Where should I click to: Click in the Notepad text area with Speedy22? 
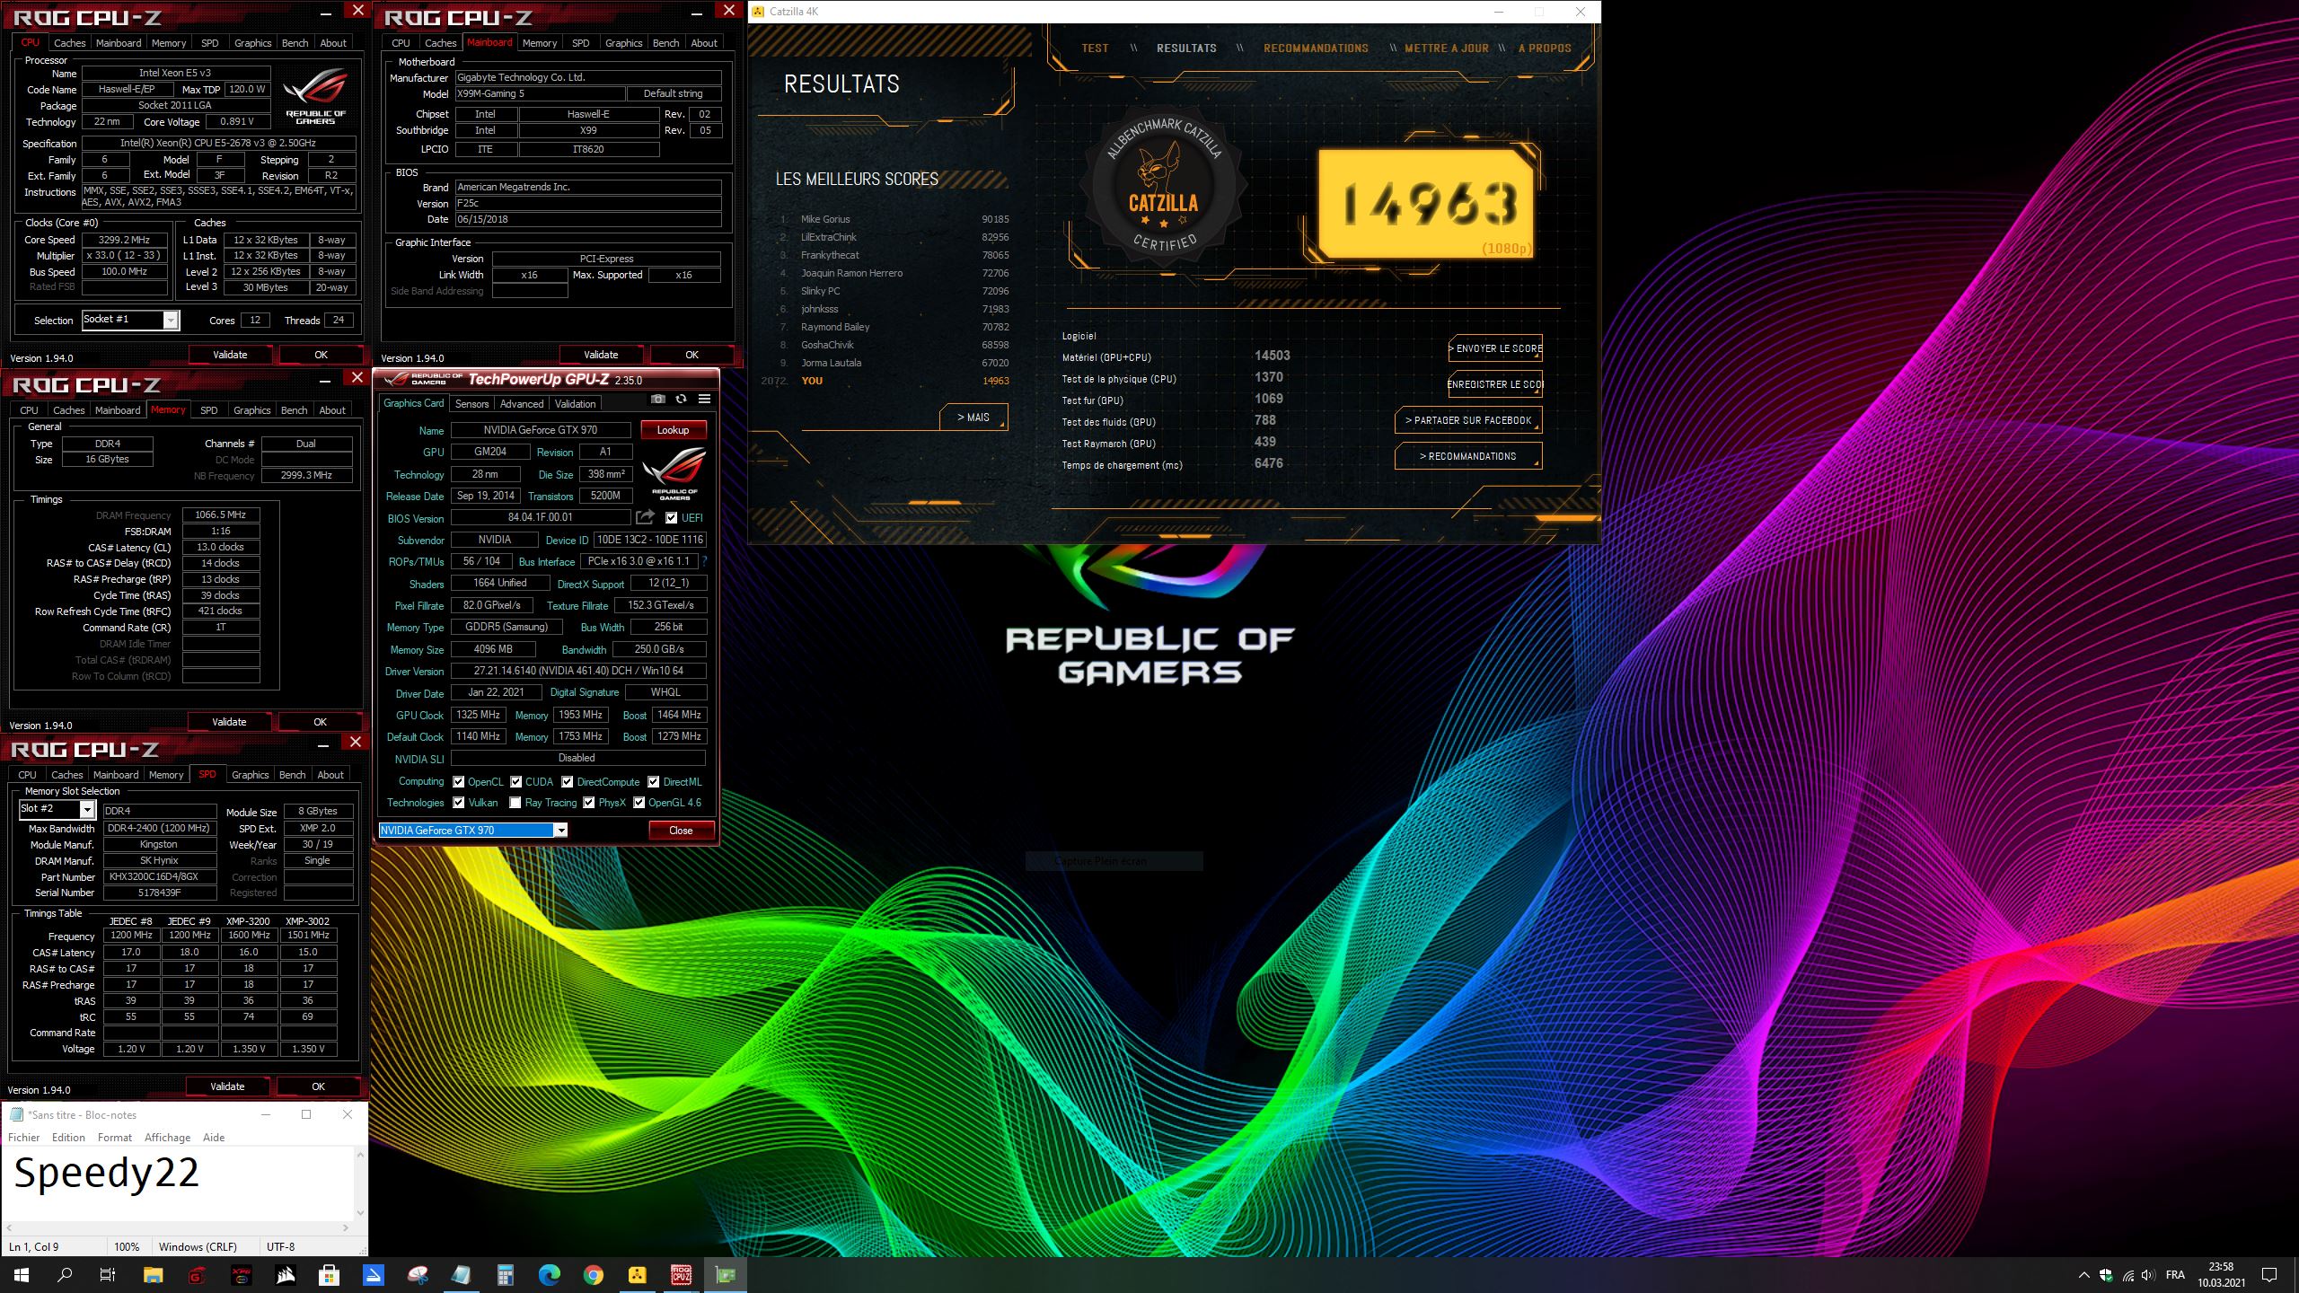[178, 1183]
